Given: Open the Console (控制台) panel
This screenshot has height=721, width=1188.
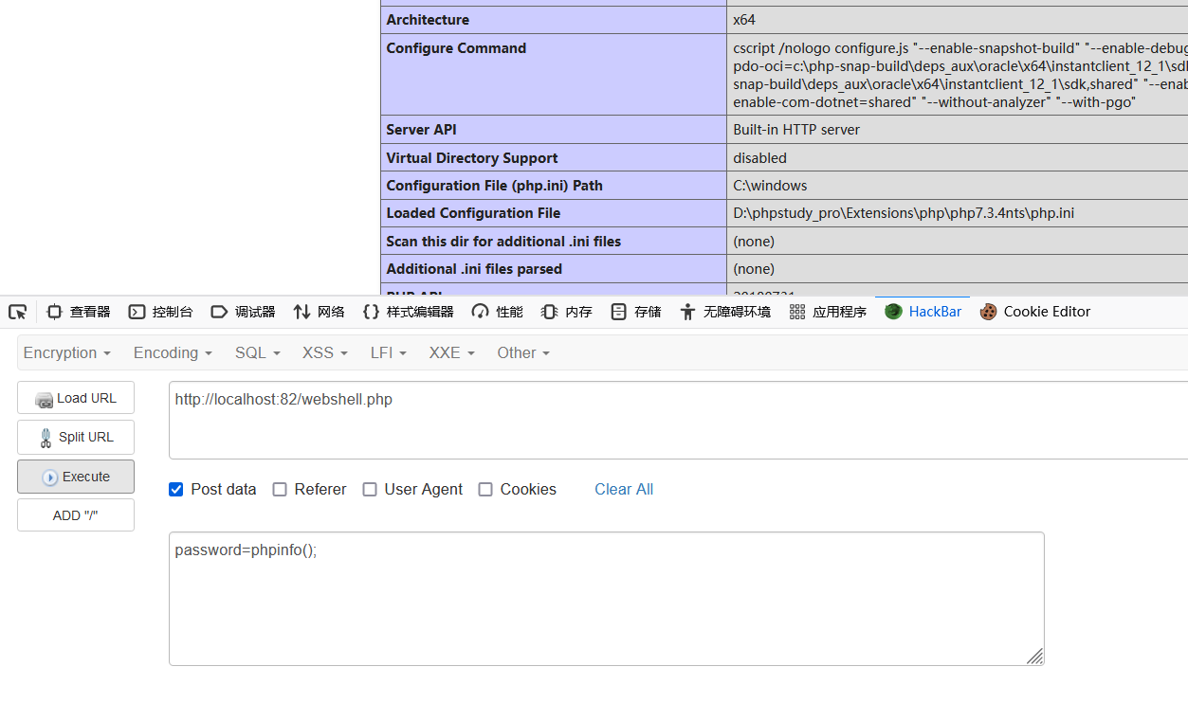Looking at the screenshot, I should 160,312.
